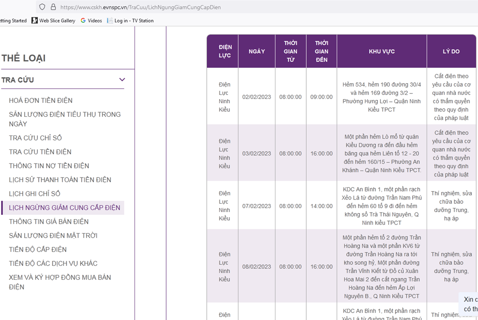Click reason Thí nghiệm, sửa chữa in 07/02/2023 row

pyautogui.click(x=451, y=206)
